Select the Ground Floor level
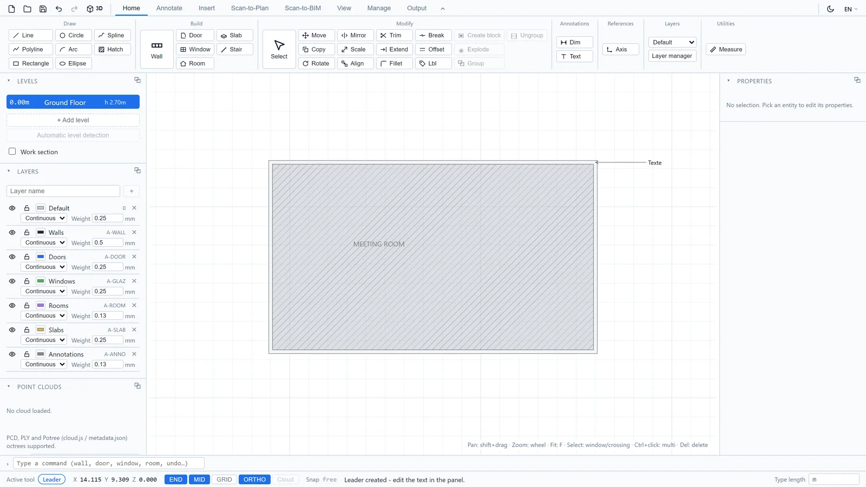Image resolution: width=866 pixels, height=487 pixels. (73, 102)
